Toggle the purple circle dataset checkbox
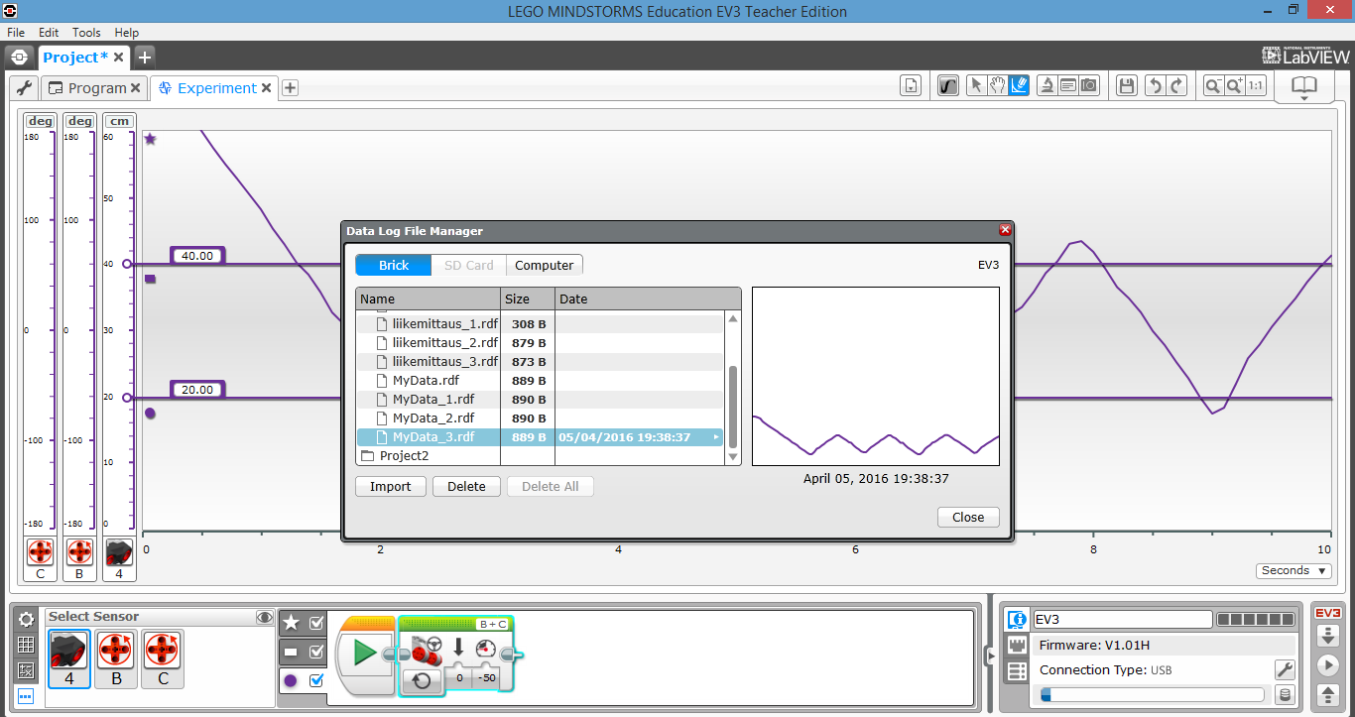Viewport: 1355px width, 717px height. [x=316, y=680]
